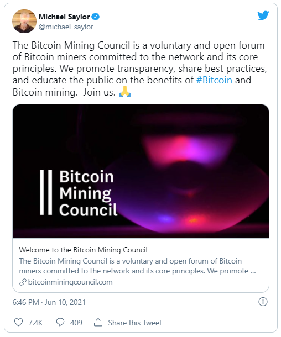
Task: Open the 6:46 PM Jun 10, 2021 timestamp
Action: 49,302
